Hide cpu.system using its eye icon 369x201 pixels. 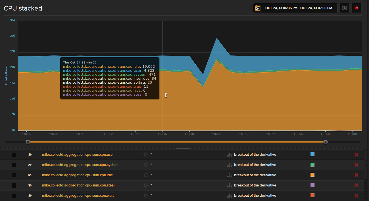point(30,165)
